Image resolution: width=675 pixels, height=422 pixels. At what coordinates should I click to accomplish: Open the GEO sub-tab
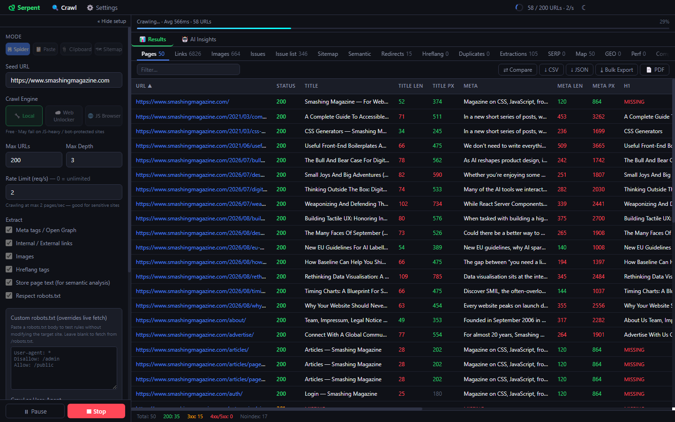click(x=613, y=54)
